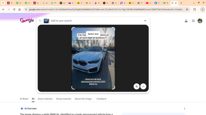Reload the current Google page
206x115 pixels.
pos(14,9)
